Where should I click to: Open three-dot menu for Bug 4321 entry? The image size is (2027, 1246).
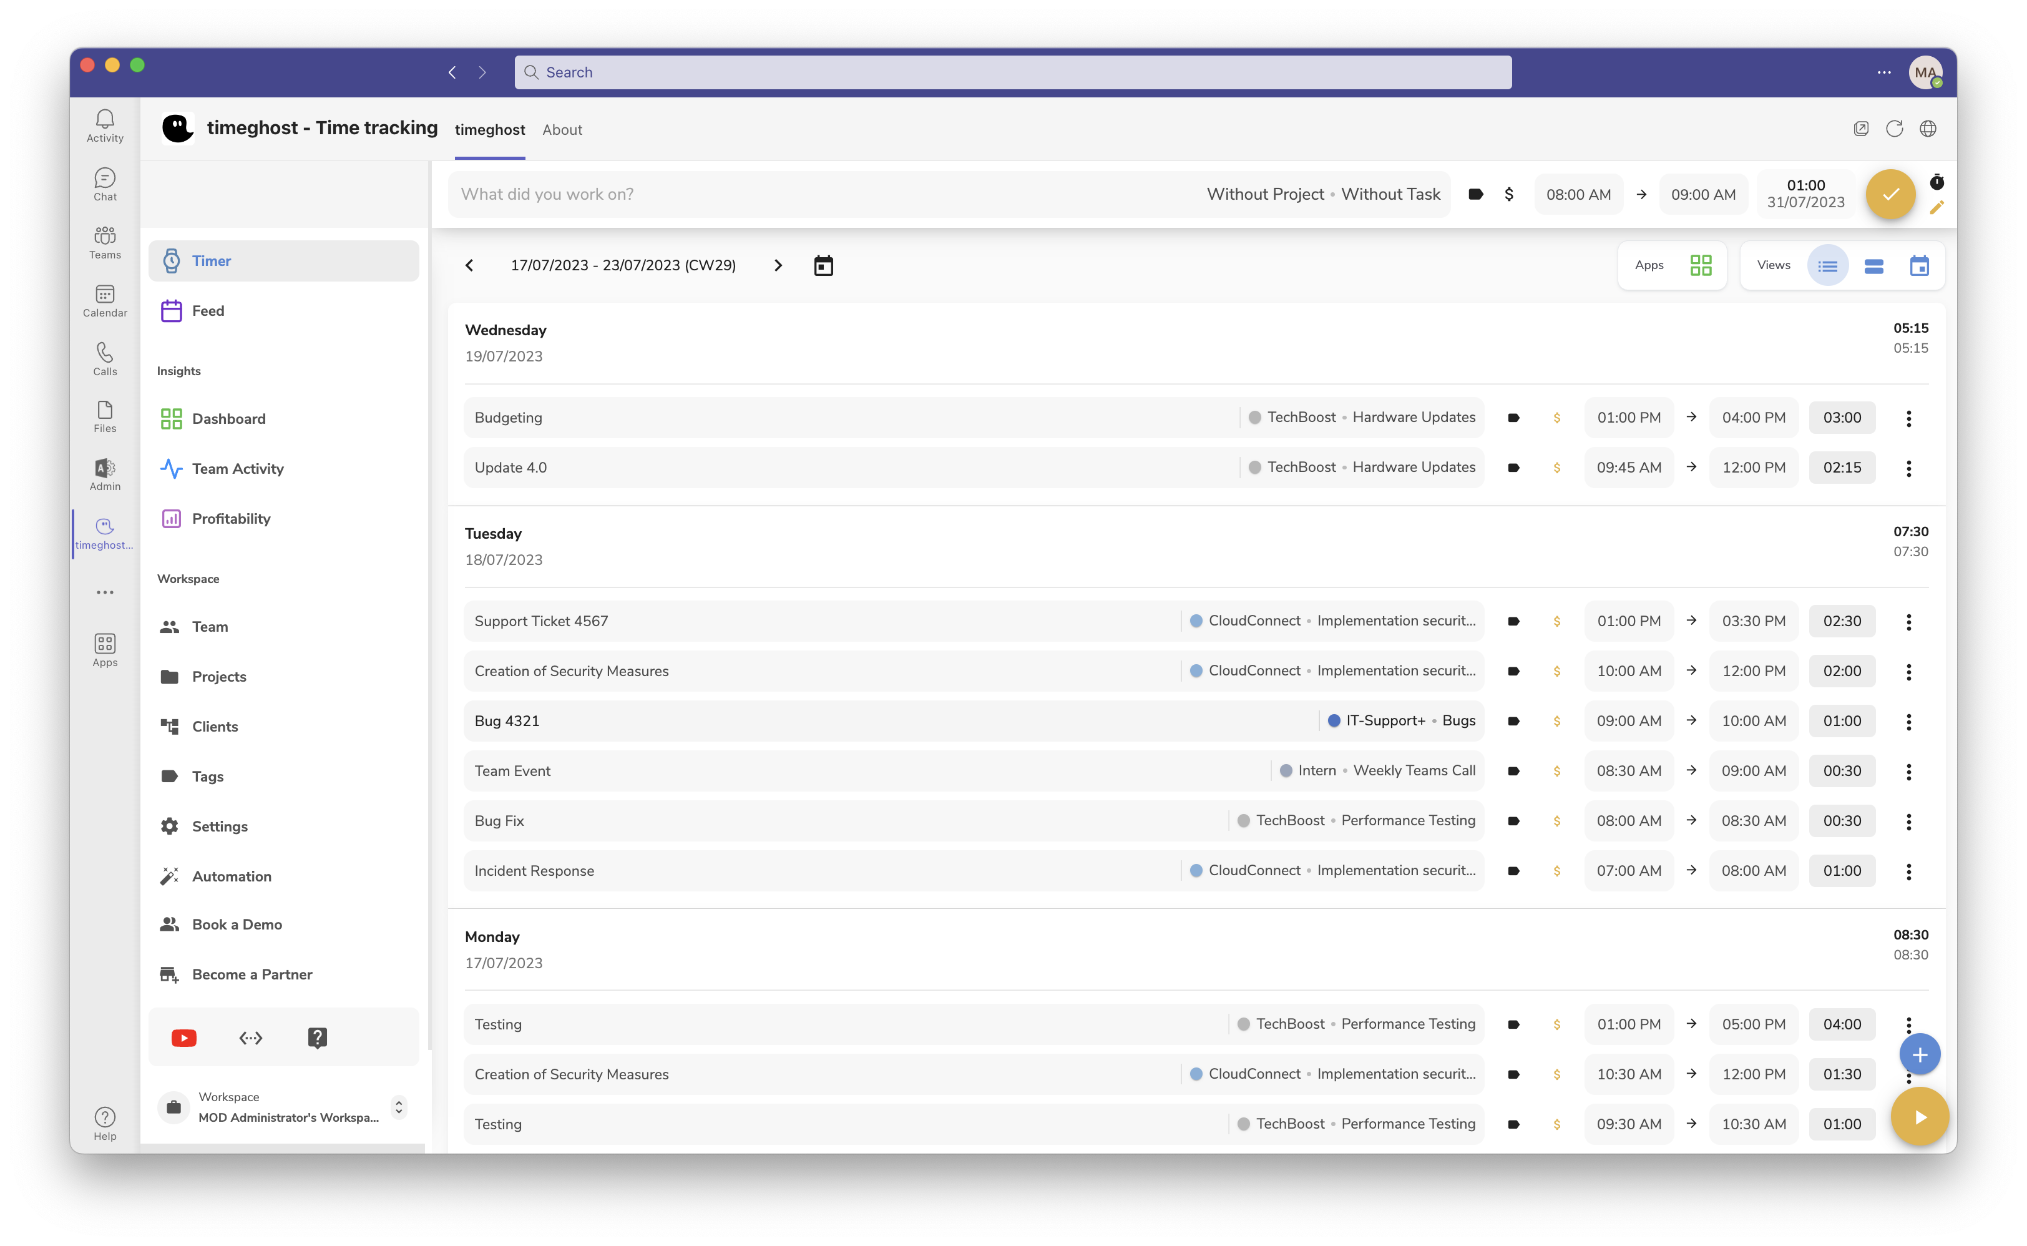click(x=1908, y=721)
